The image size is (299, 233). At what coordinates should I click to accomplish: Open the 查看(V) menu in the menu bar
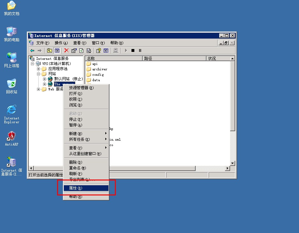[x=80, y=43]
